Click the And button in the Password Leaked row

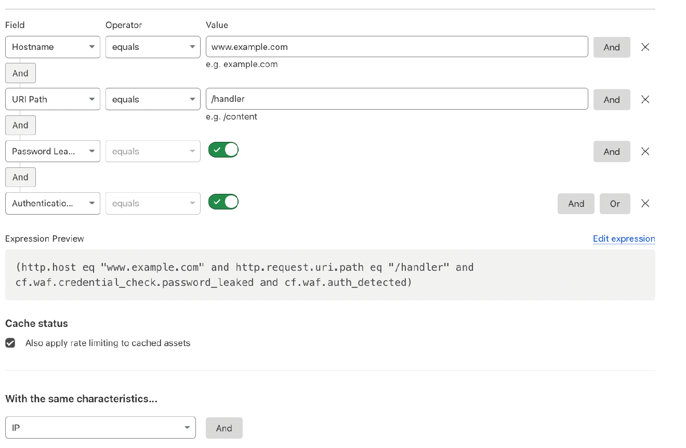(x=612, y=151)
